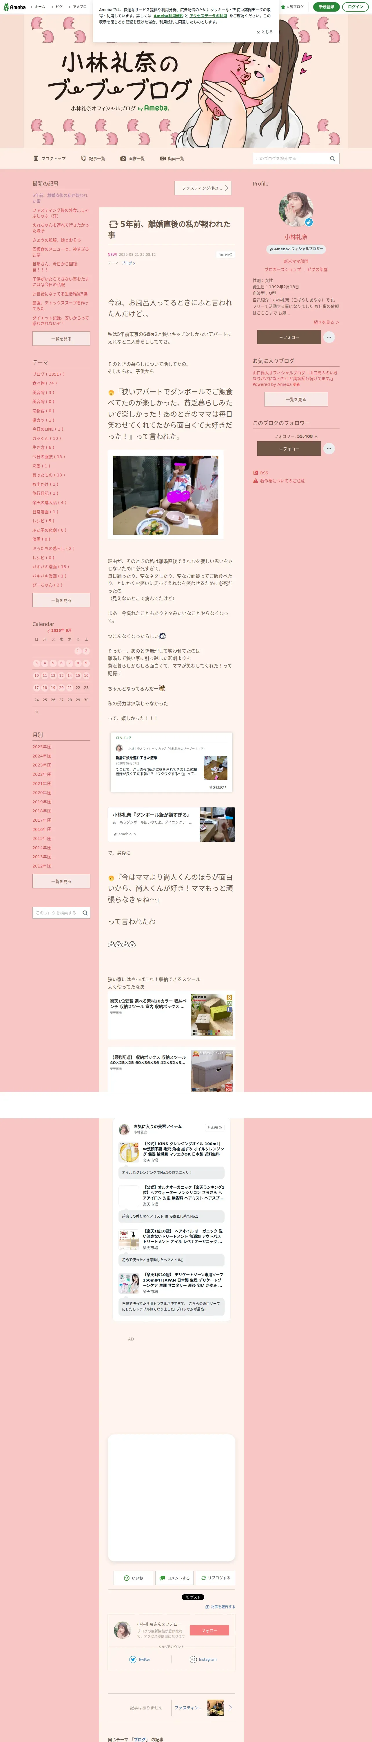Image resolution: width=372 pixels, height=1742 pixels.
Task: Open theme パキパキ漫画 ( 18 )
Action: click(51, 567)
